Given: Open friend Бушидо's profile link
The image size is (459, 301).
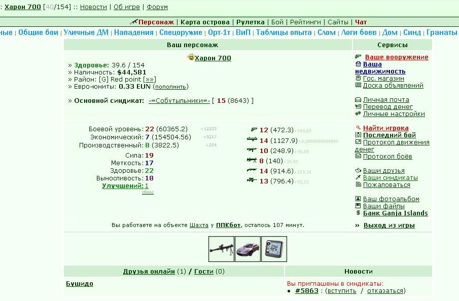Looking at the screenshot, I should coord(80,283).
